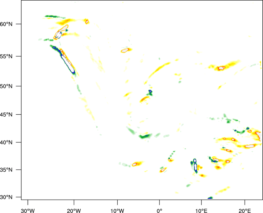Click the 20°E longitude label
Image resolution: width=263 pixels, height=213 pixels.
[245, 211]
